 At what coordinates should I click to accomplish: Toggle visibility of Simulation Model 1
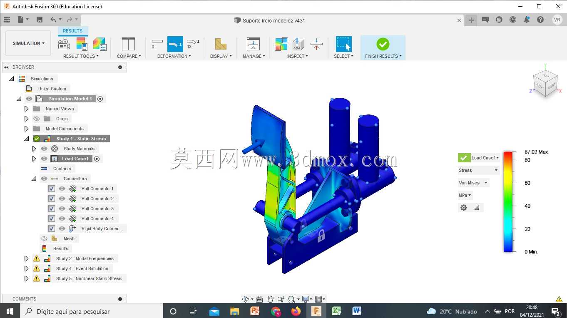[29, 99]
